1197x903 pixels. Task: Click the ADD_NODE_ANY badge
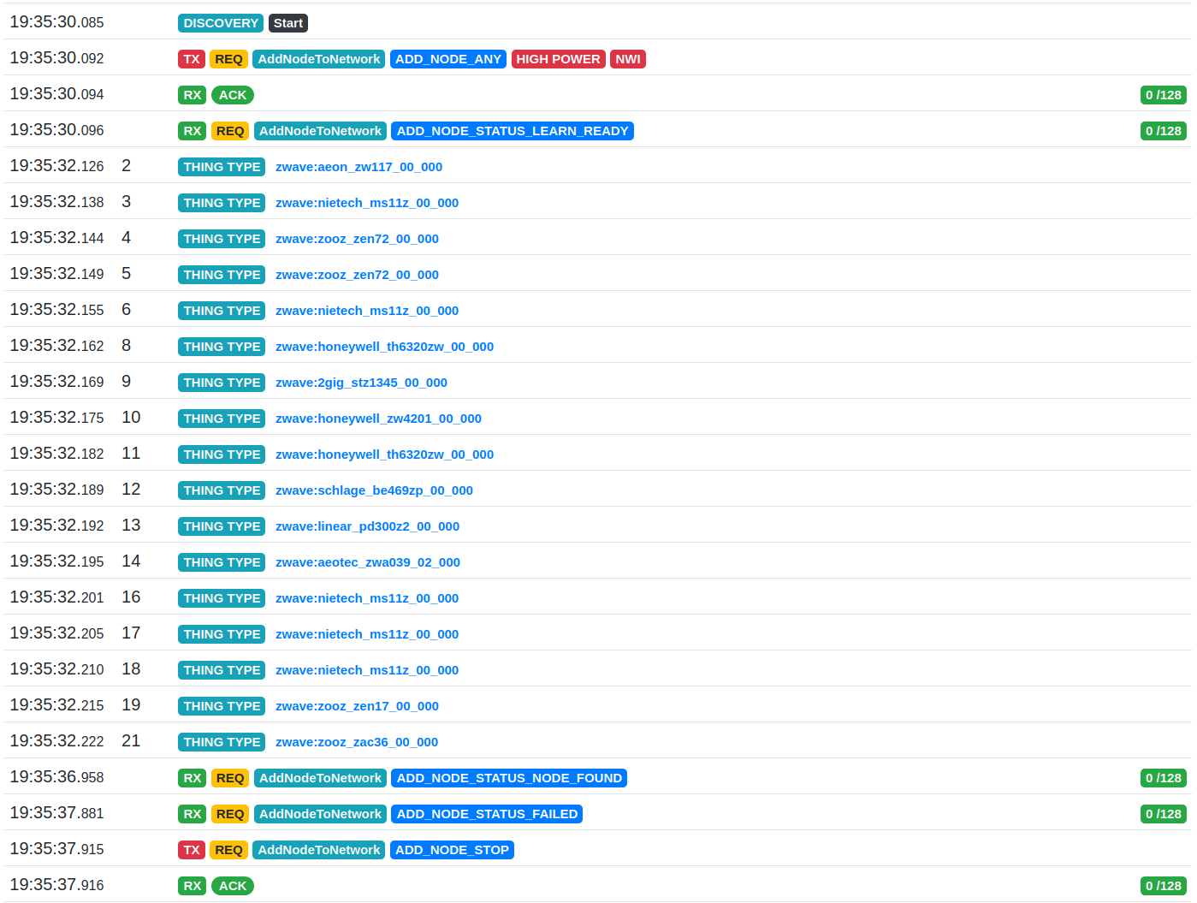pos(448,59)
